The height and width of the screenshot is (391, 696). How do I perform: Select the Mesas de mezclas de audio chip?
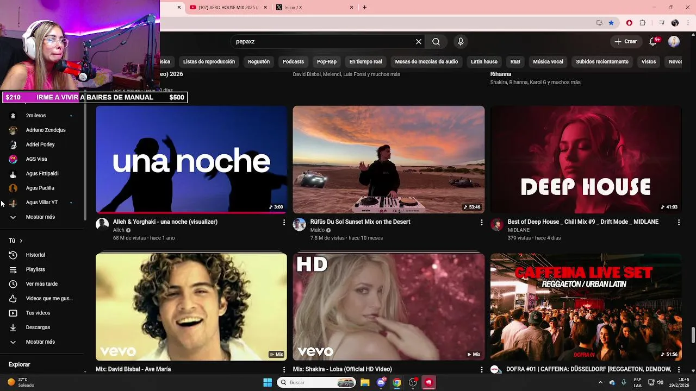click(x=426, y=61)
